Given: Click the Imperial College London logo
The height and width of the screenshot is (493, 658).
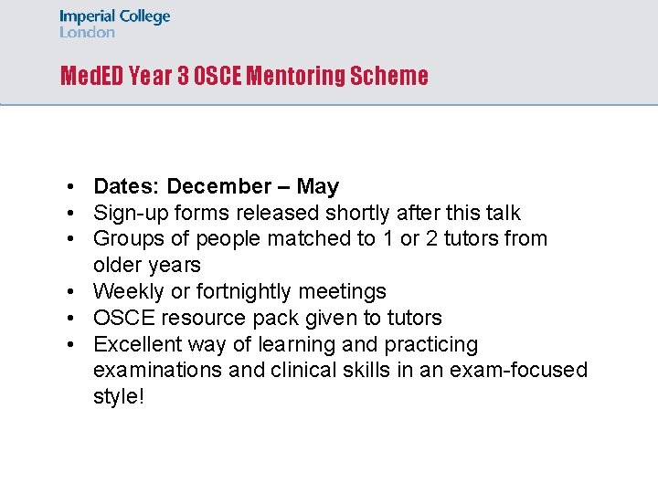Looking at the screenshot, I should pos(114,24).
